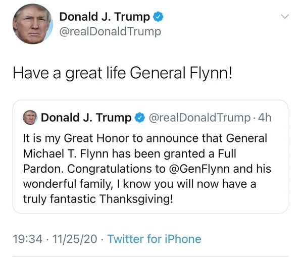Open the author's display name at the top
The width and height of the screenshot is (303, 257).
point(105,17)
